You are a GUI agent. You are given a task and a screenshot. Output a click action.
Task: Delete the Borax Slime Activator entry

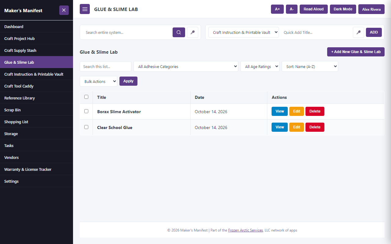coord(315,111)
